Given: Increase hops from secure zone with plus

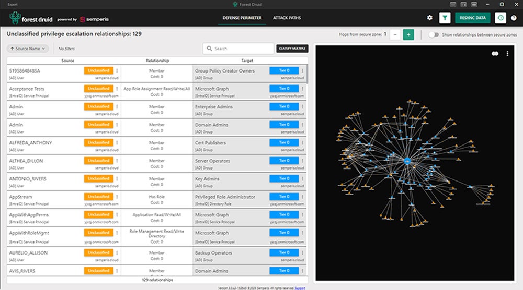Looking at the screenshot, I should pos(408,35).
